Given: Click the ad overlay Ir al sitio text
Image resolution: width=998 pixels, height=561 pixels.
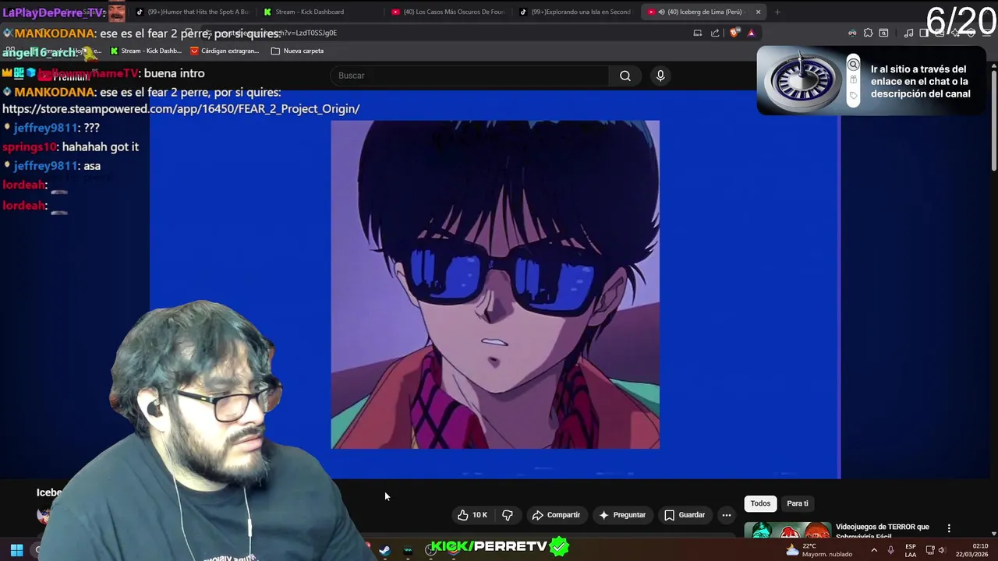Looking at the screenshot, I should 920,81.
